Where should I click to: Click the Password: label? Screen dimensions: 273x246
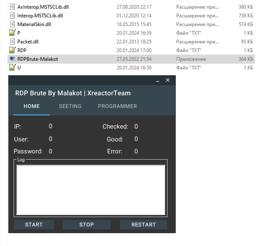(x=28, y=151)
